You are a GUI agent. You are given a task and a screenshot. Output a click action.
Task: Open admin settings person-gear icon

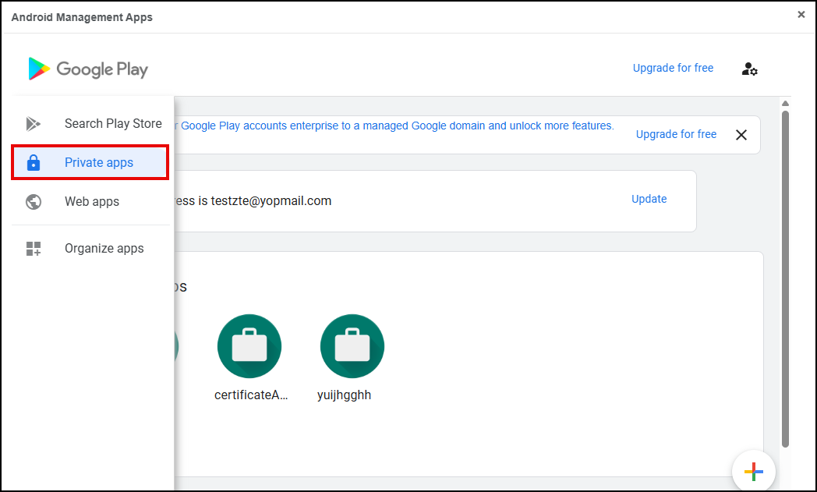pos(749,69)
